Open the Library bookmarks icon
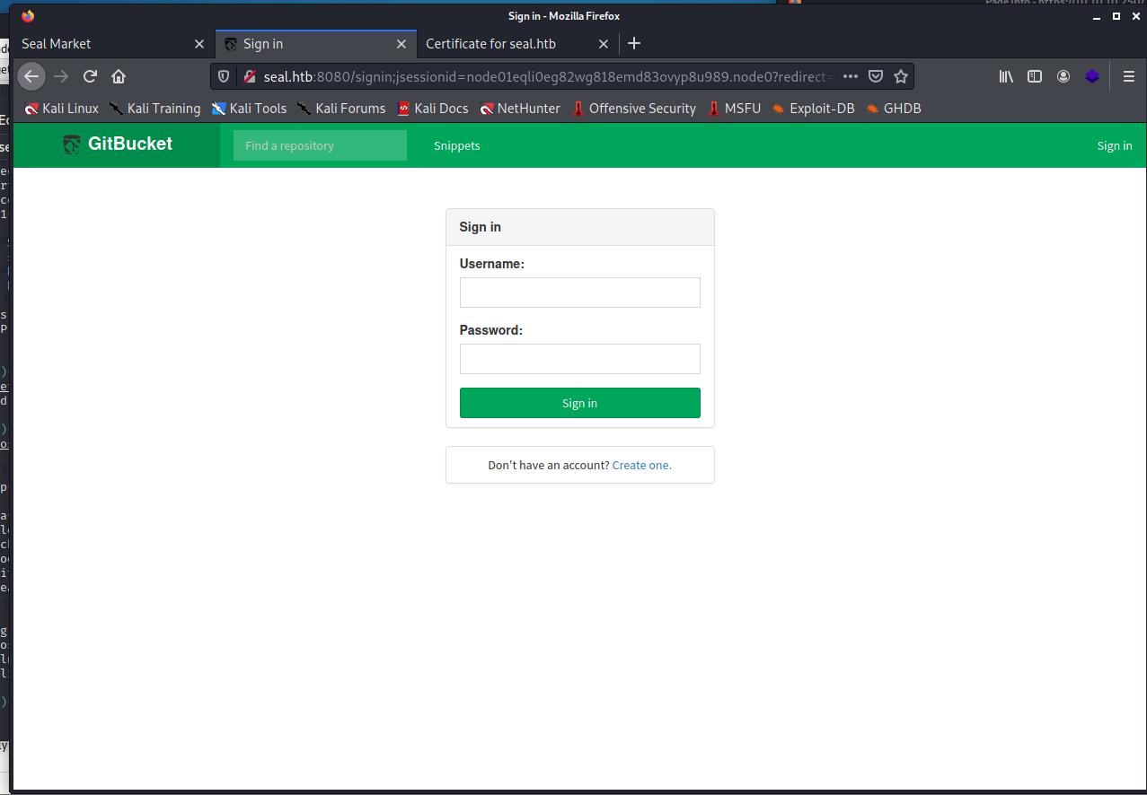Viewport: 1147px width, 795px height. click(1006, 76)
